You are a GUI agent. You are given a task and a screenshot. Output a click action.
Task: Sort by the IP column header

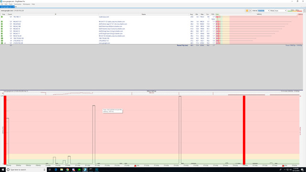point(55,14)
